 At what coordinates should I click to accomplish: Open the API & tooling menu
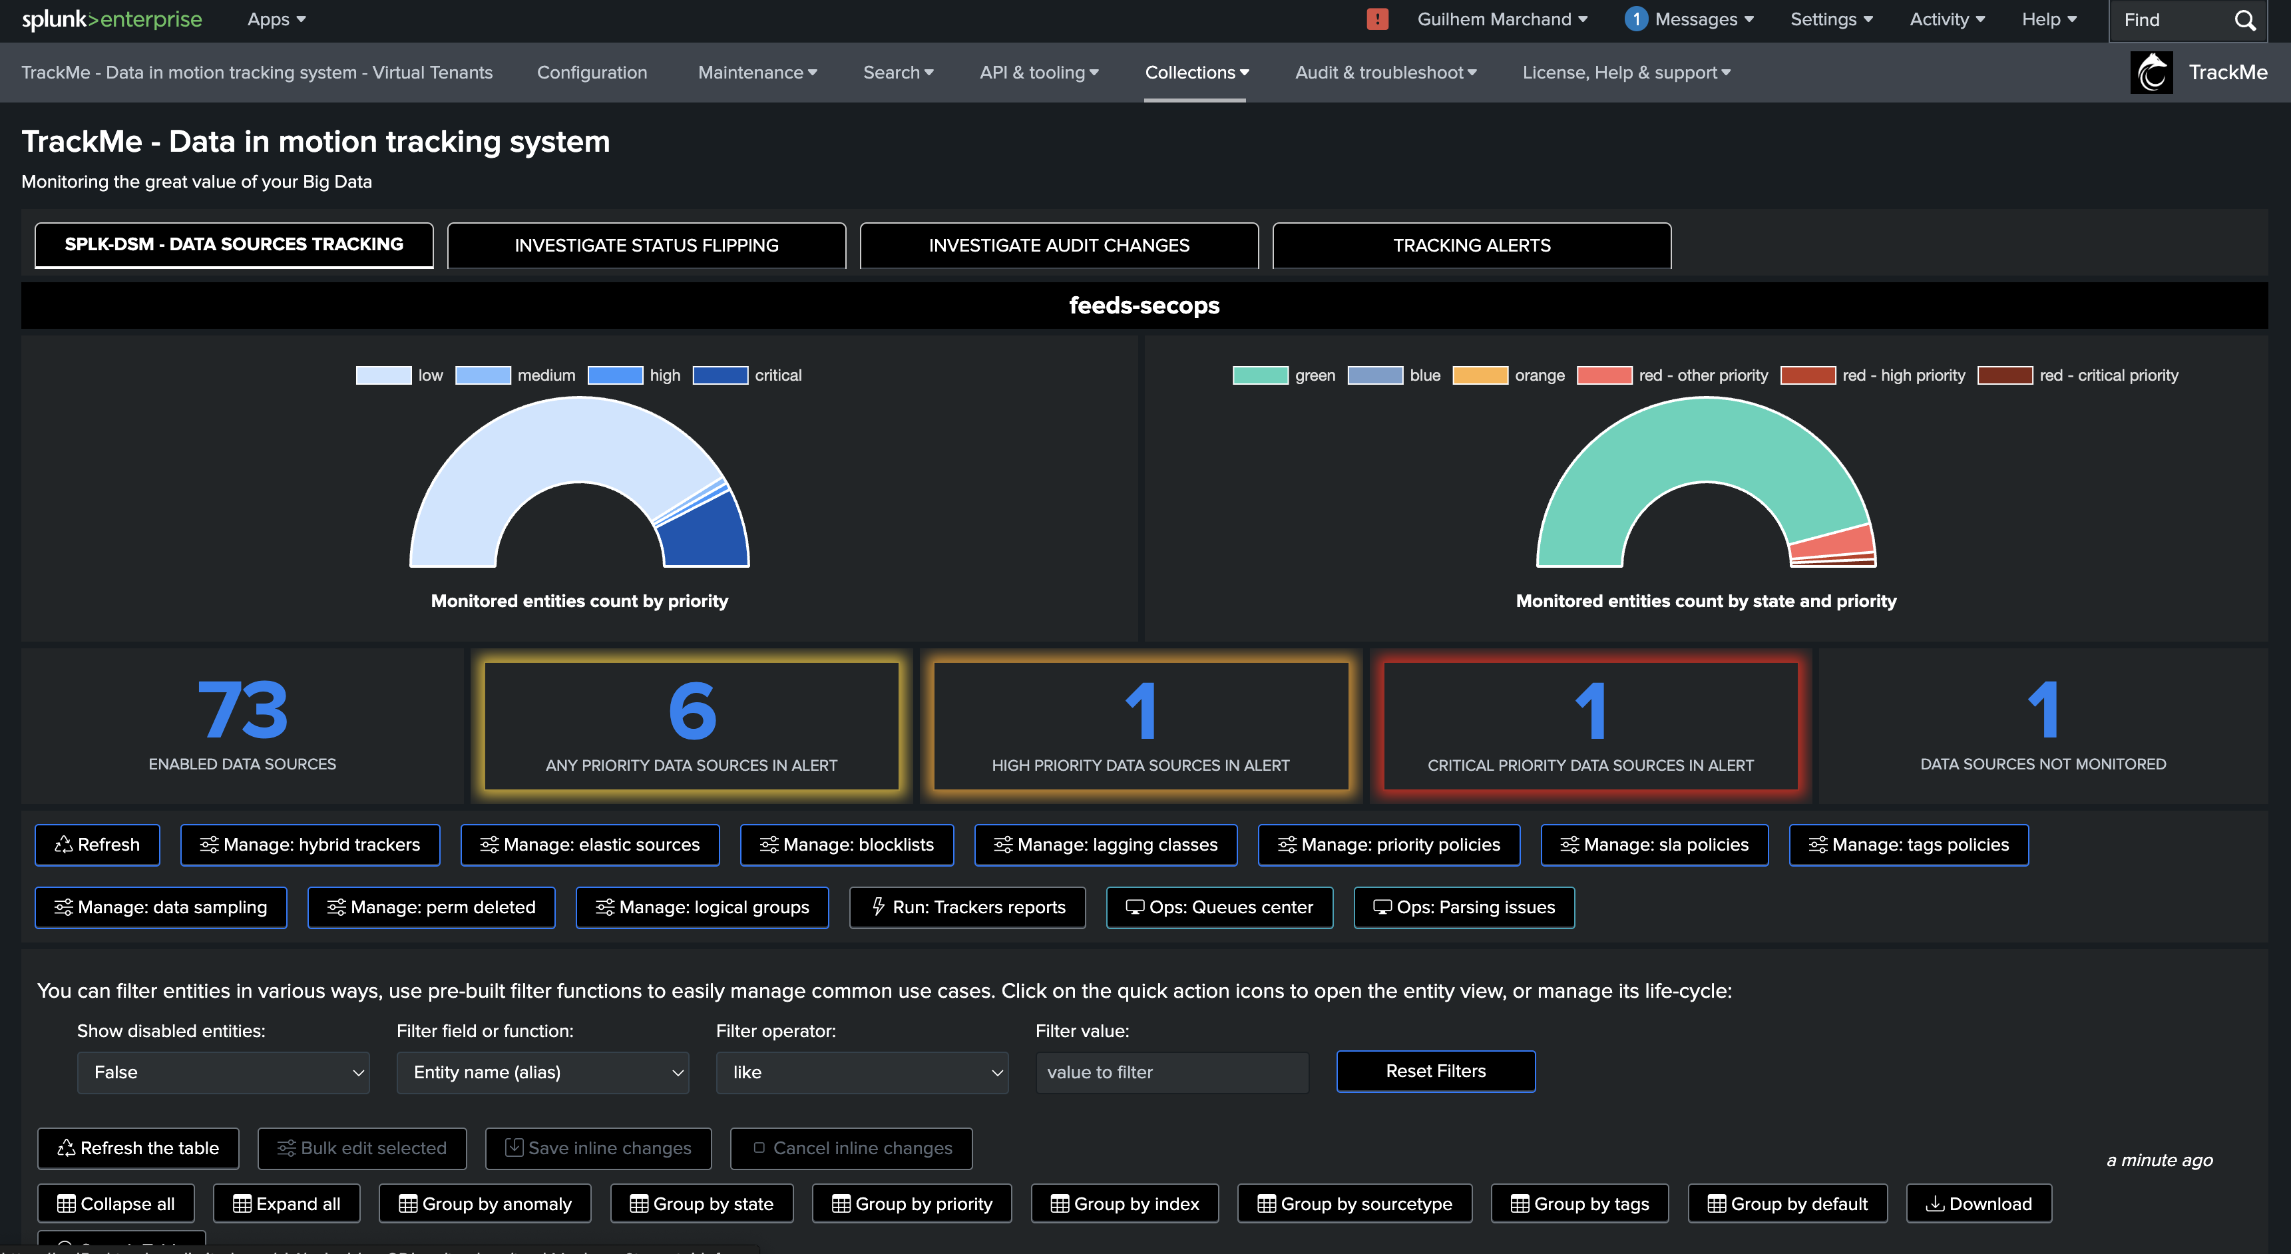point(1039,72)
